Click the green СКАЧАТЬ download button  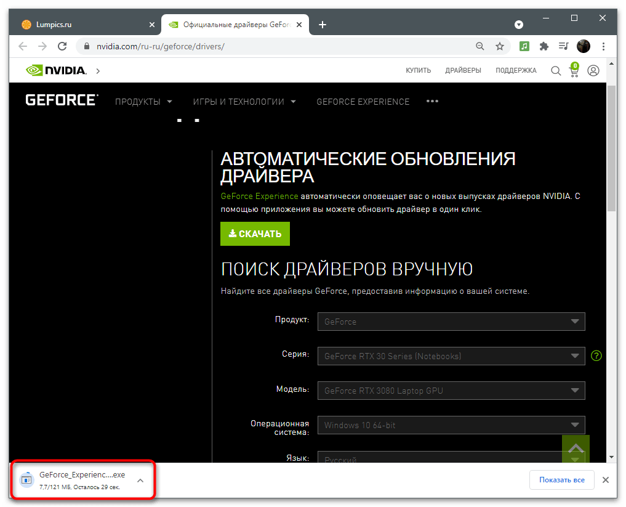pyautogui.click(x=255, y=233)
